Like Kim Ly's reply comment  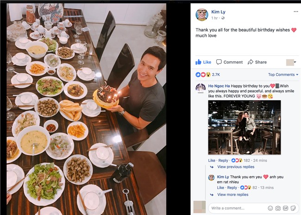[220, 188]
